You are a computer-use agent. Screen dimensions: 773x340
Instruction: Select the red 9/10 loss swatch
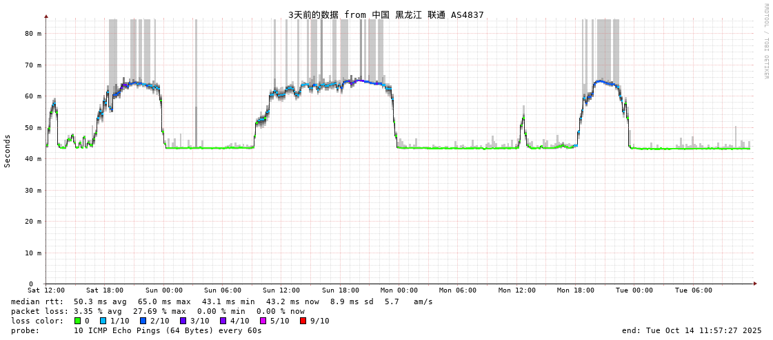[303, 321]
